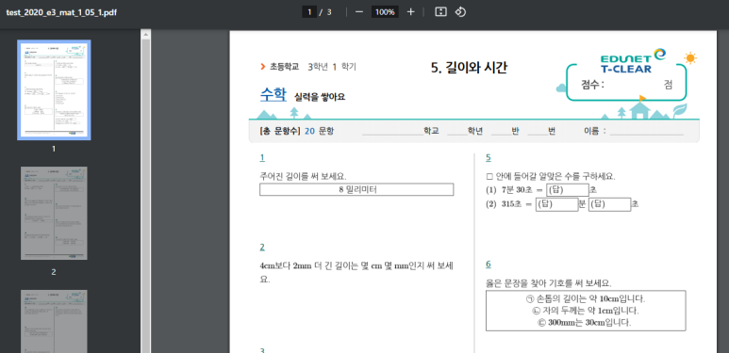This screenshot has width=729, height=353.
Task: Click the file name test_2020_e3_mat_1_05_1.pdf
Action: click(x=61, y=12)
